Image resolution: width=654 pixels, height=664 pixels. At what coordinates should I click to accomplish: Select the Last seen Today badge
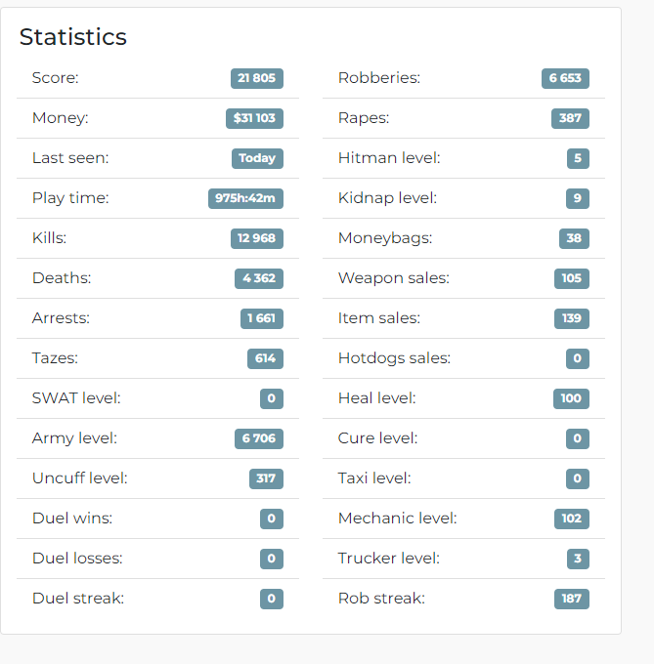pos(257,158)
